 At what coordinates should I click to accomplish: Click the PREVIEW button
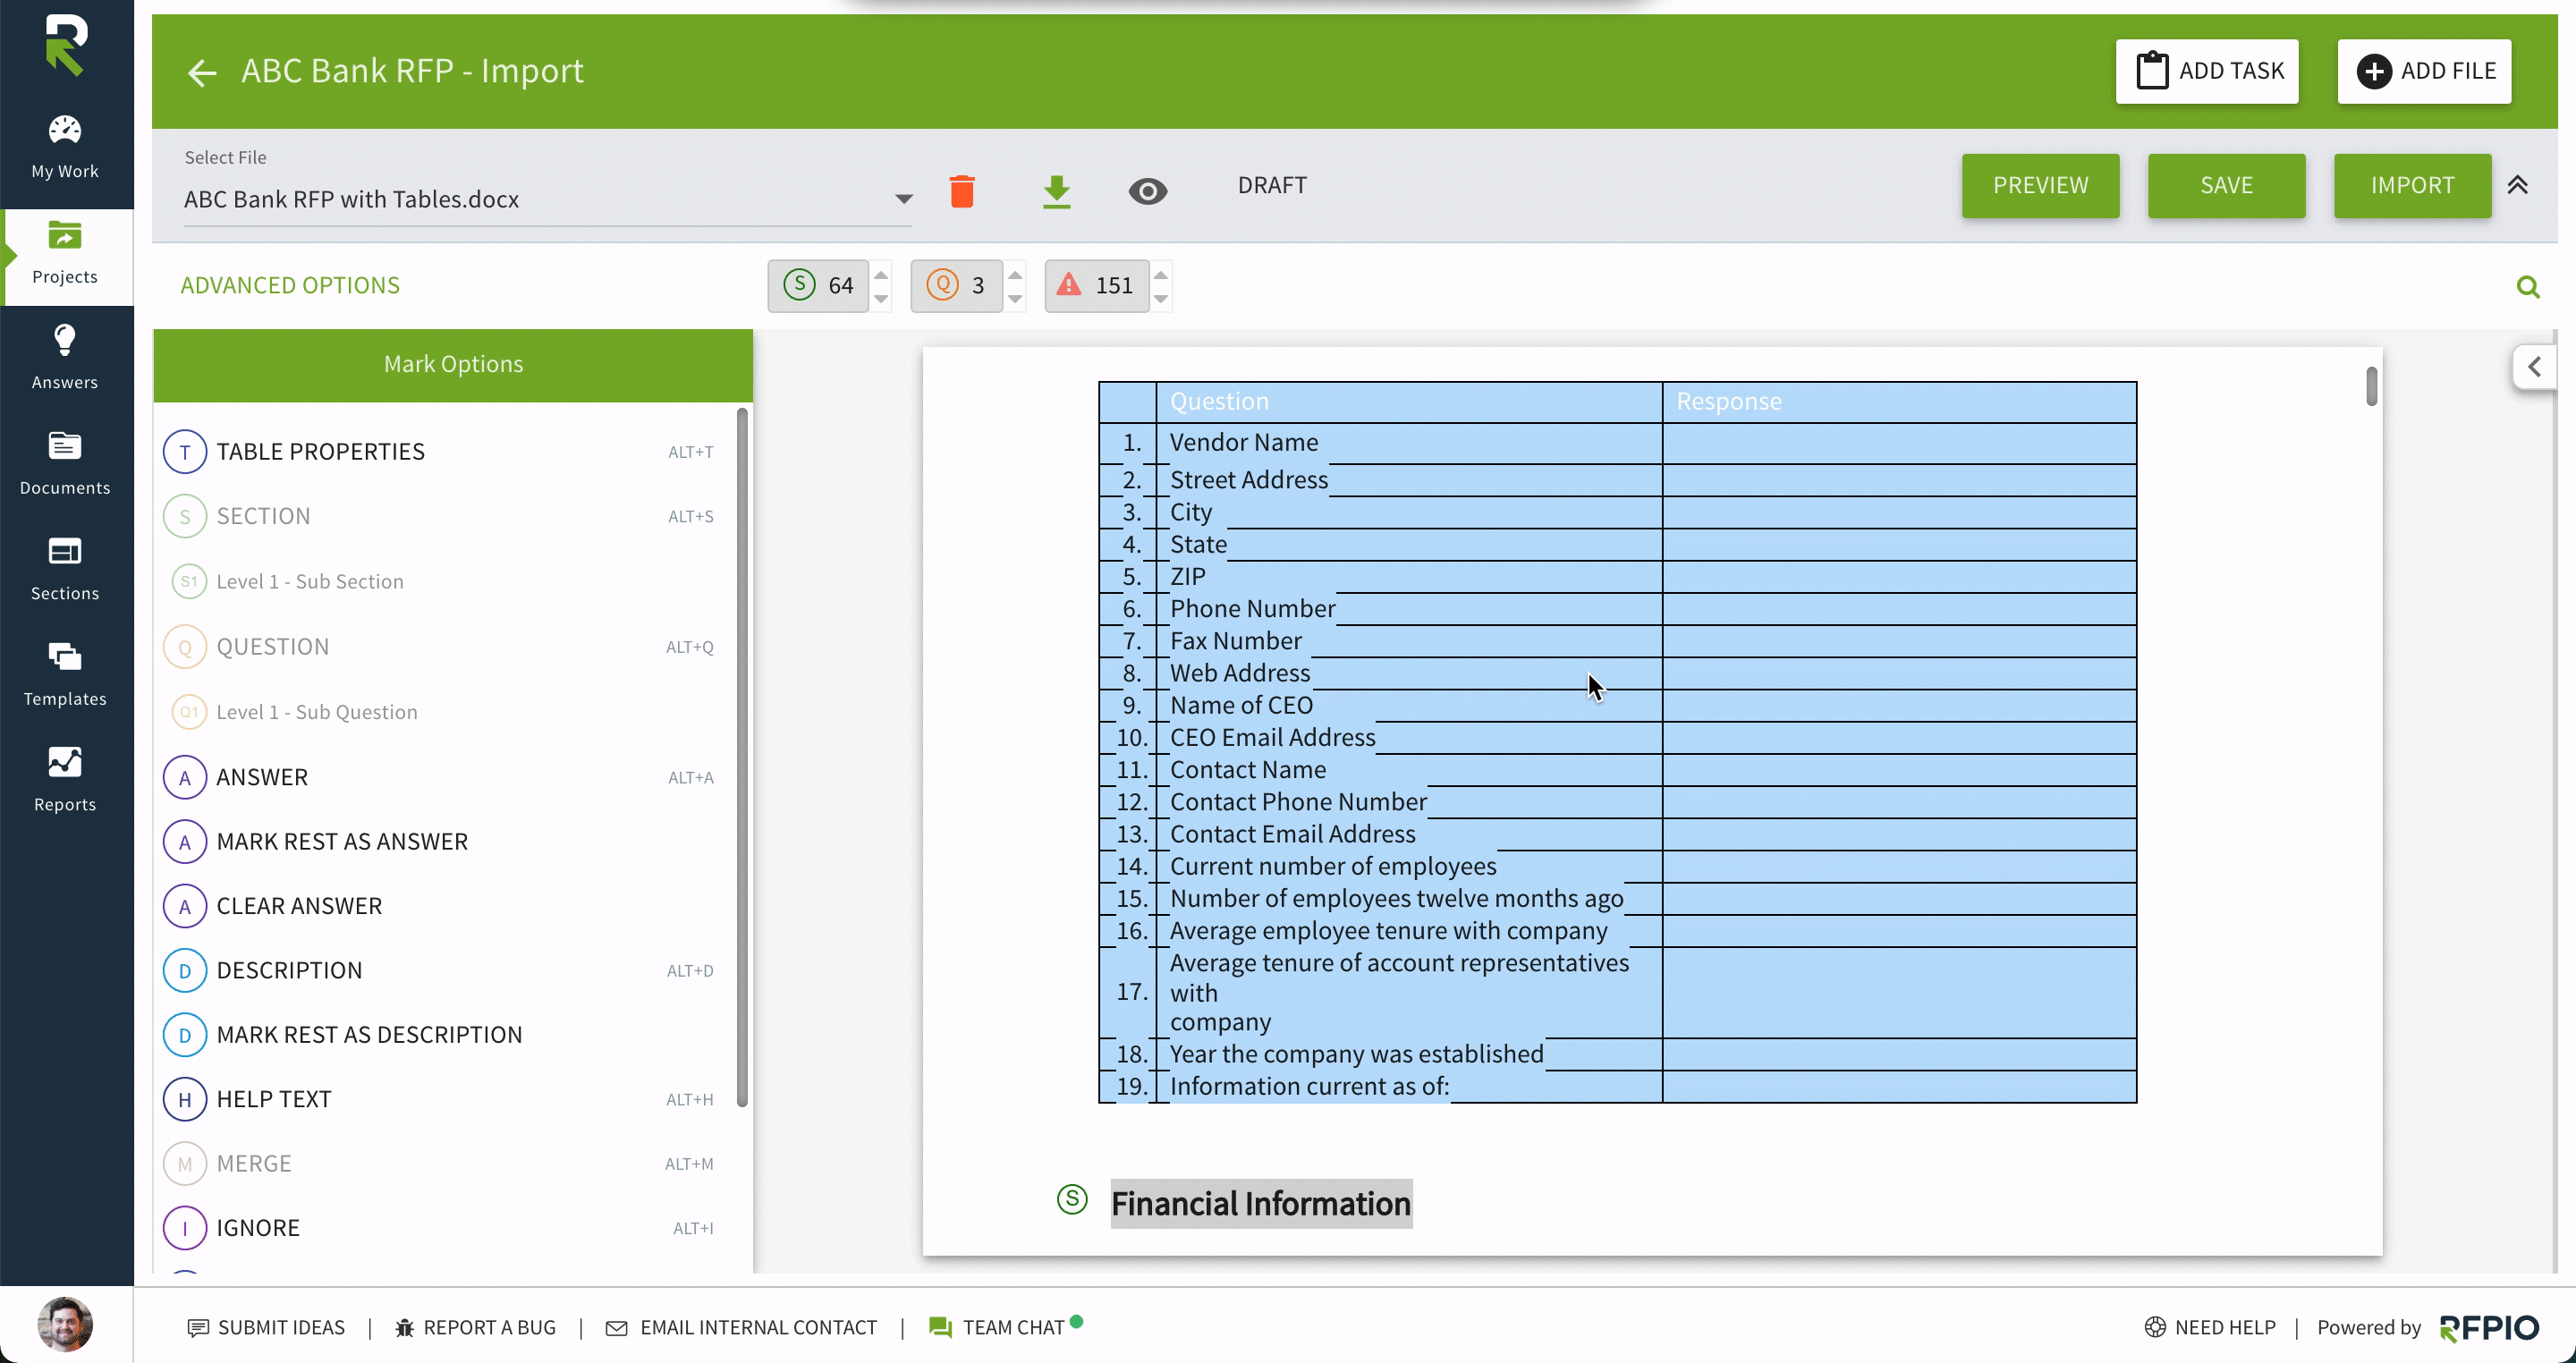tap(2040, 185)
